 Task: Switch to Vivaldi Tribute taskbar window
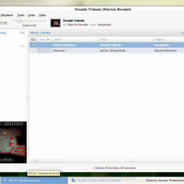point(102,180)
